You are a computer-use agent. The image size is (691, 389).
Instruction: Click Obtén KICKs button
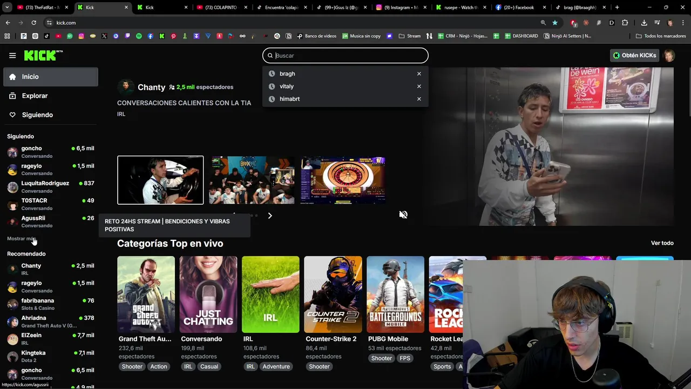pos(634,55)
